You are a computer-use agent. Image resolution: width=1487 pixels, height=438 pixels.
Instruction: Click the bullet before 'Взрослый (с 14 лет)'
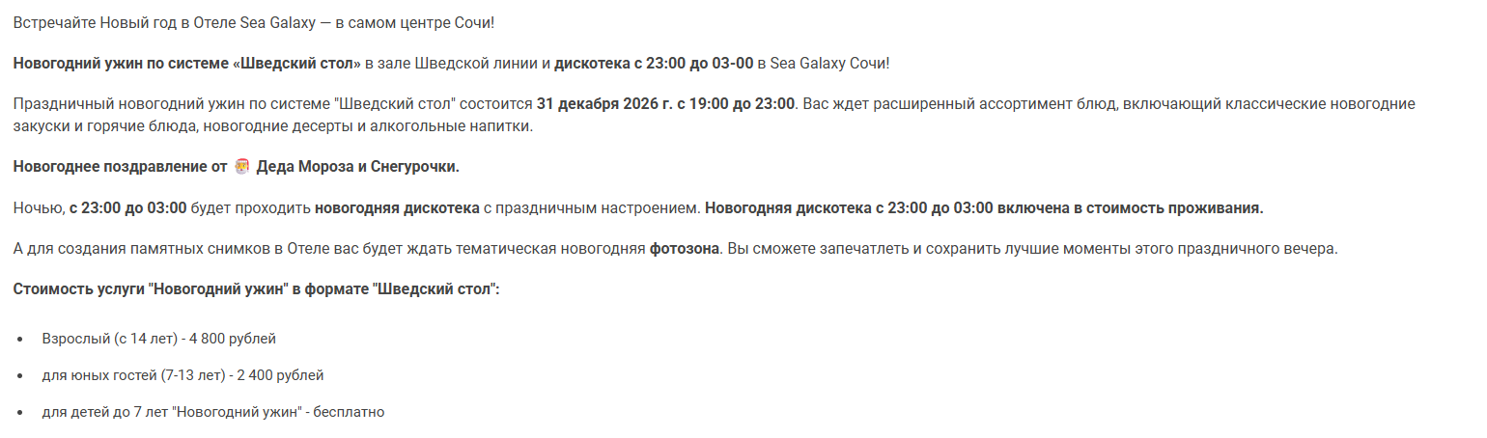[x=20, y=340]
